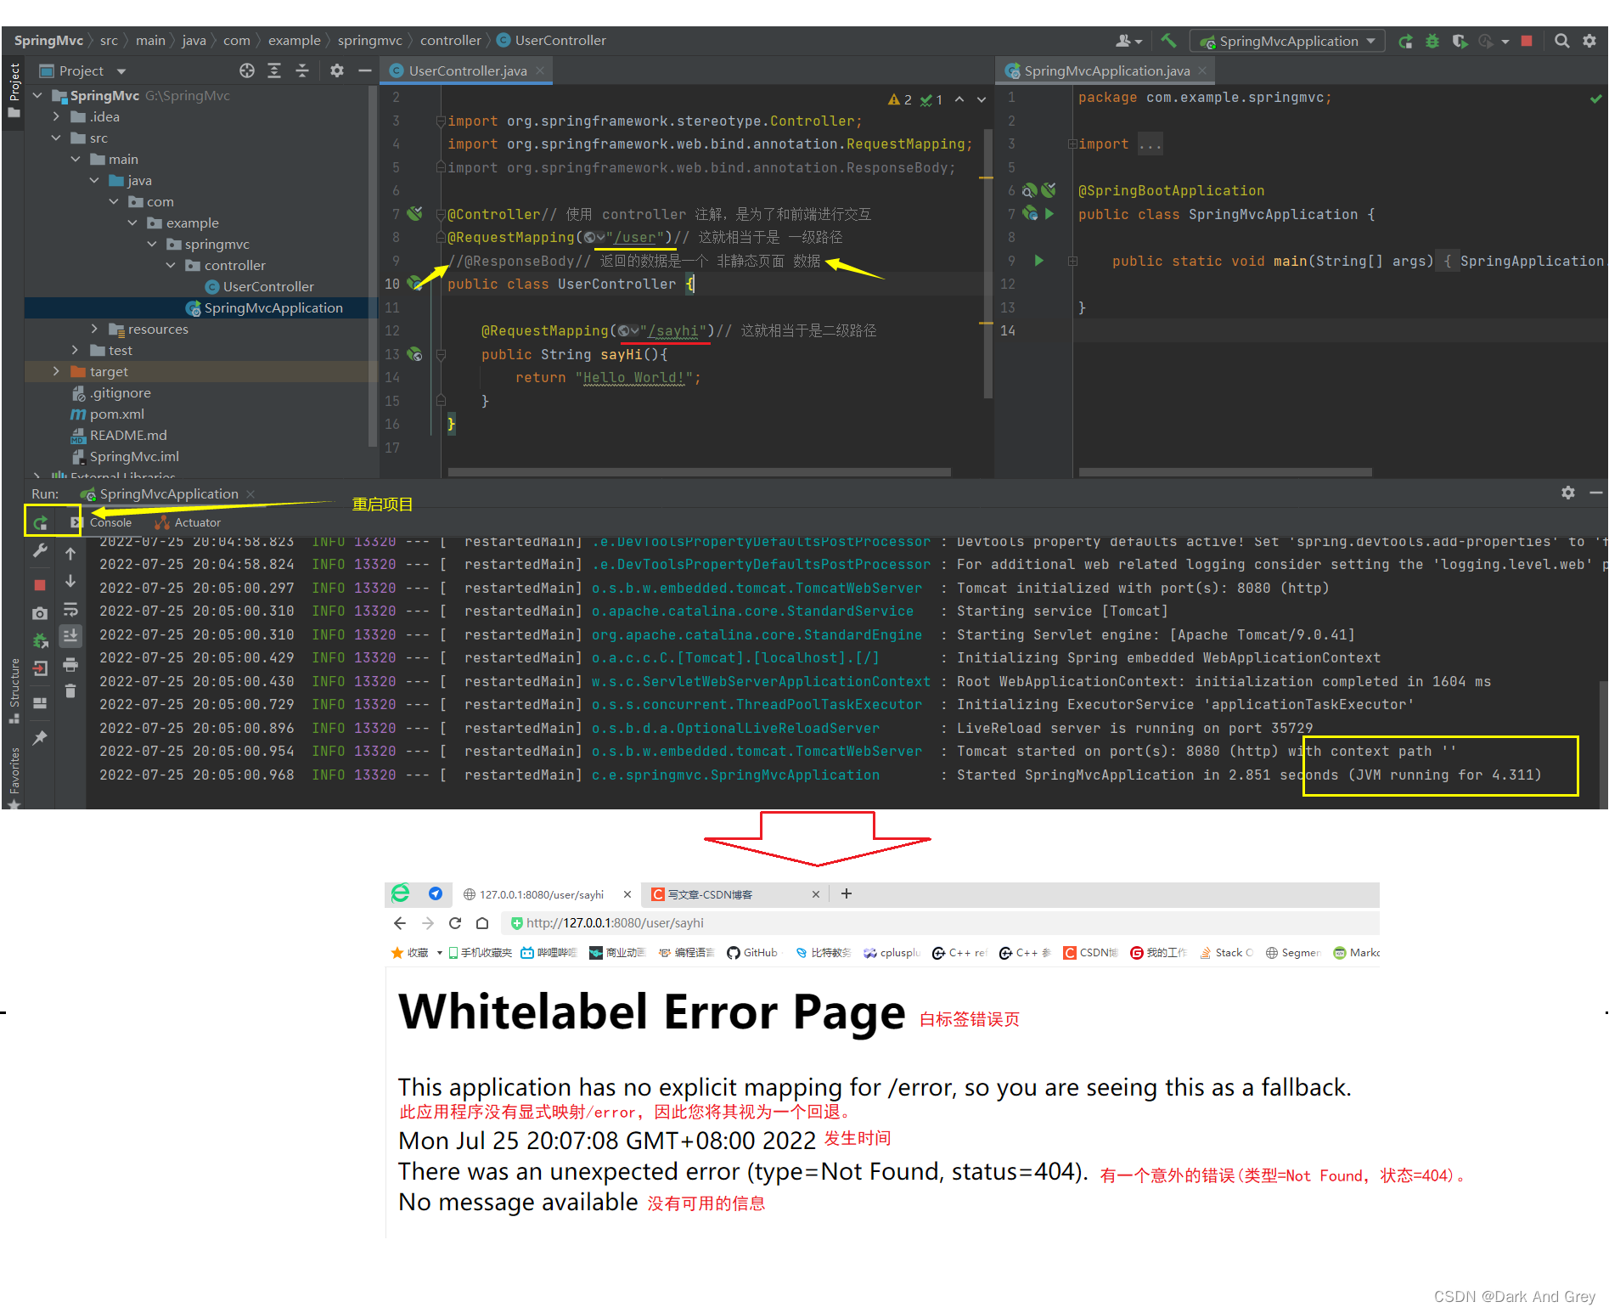Screen dimensions: 1609x1313
Task: Open a new browser tab
Action: point(847,893)
